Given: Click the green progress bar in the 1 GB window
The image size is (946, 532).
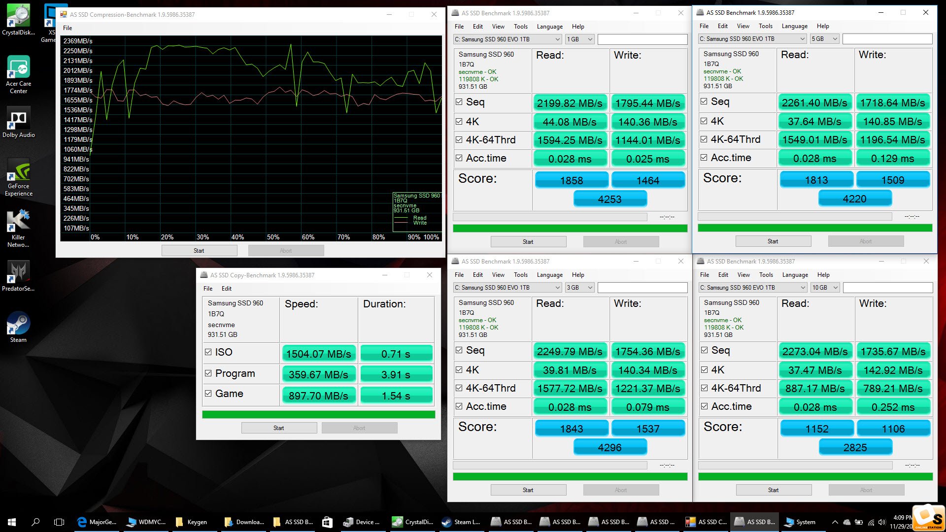Looking at the screenshot, I should point(570,229).
